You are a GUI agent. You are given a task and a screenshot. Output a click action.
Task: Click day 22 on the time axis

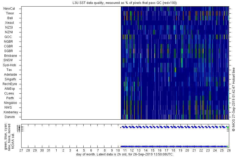[x=201, y=150]
